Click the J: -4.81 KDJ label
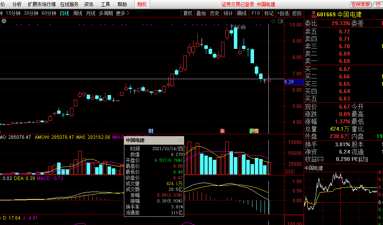Screen dimensions: 383x225 pos(30,218)
